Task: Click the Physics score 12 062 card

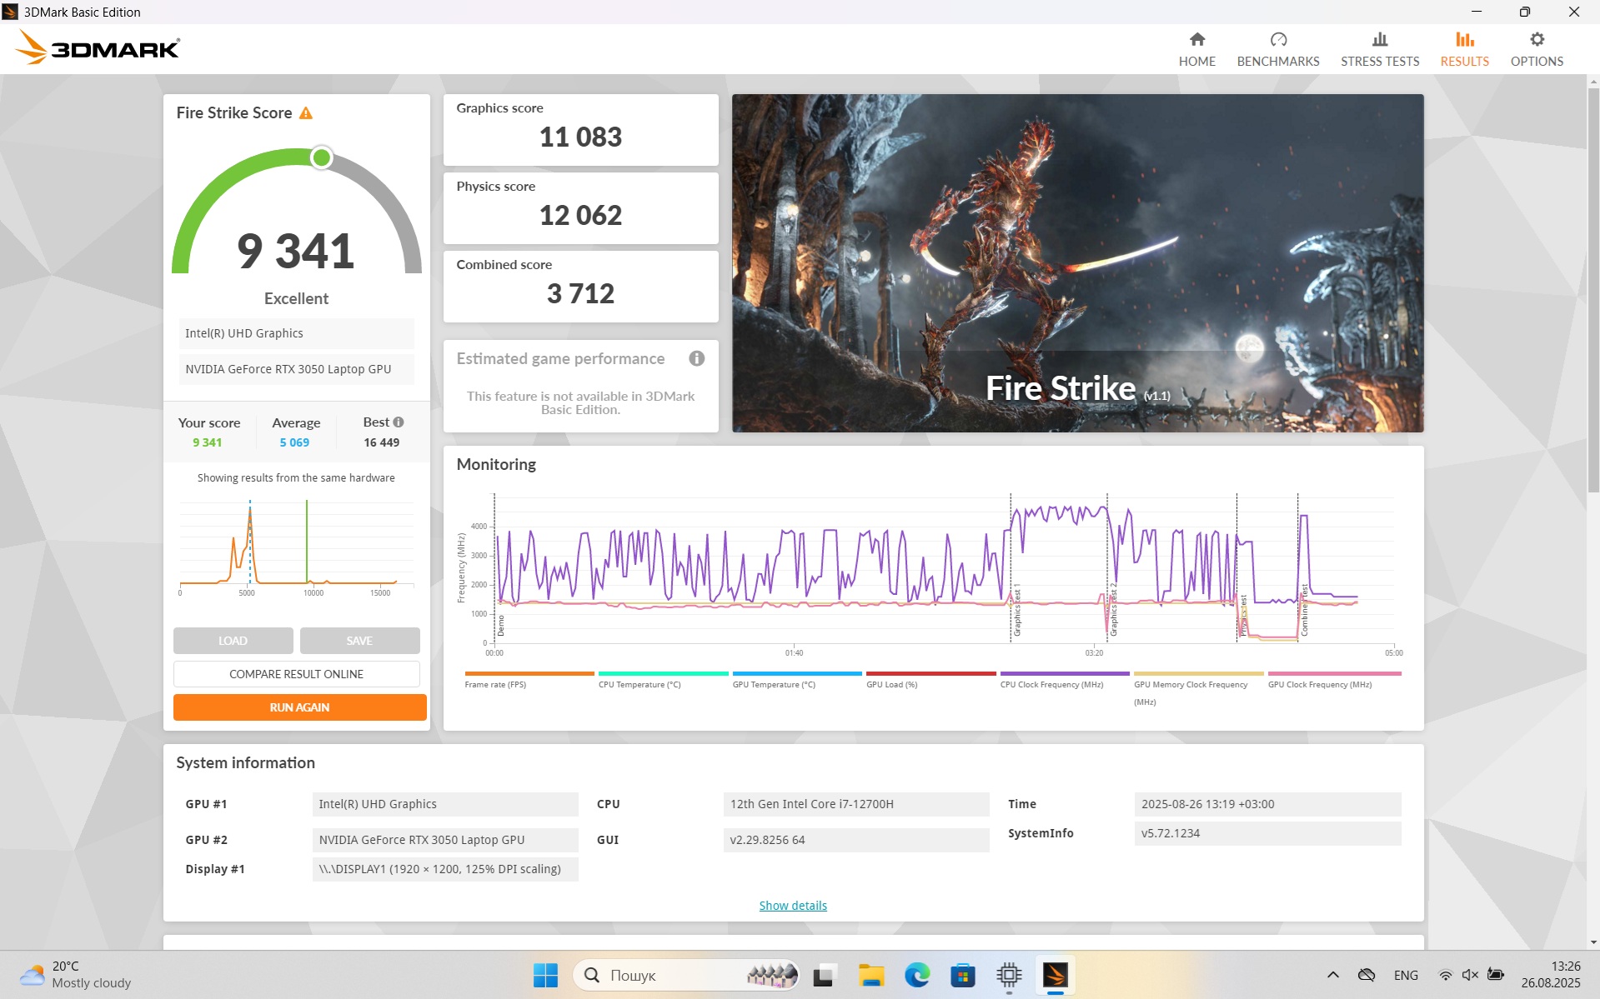Action: 580,207
